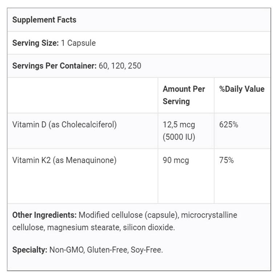This screenshot has width=278, height=278.
Task: Click the Other Ingredients label
Action: [45, 215]
